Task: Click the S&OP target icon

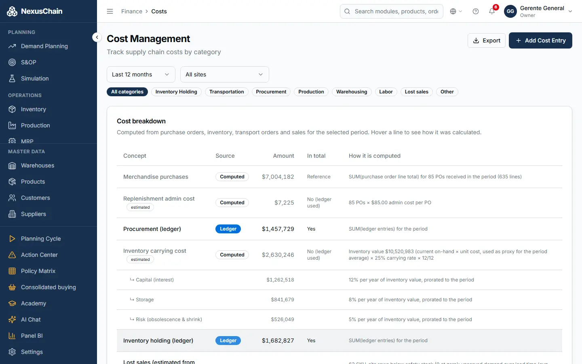Action: click(x=12, y=62)
